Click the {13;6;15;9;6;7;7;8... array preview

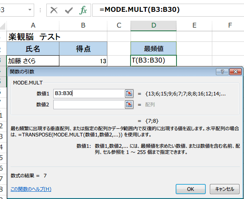(x=185, y=94)
